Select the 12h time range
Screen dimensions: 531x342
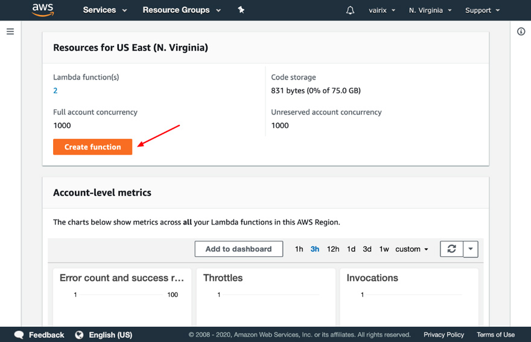[x=333, y=249]
